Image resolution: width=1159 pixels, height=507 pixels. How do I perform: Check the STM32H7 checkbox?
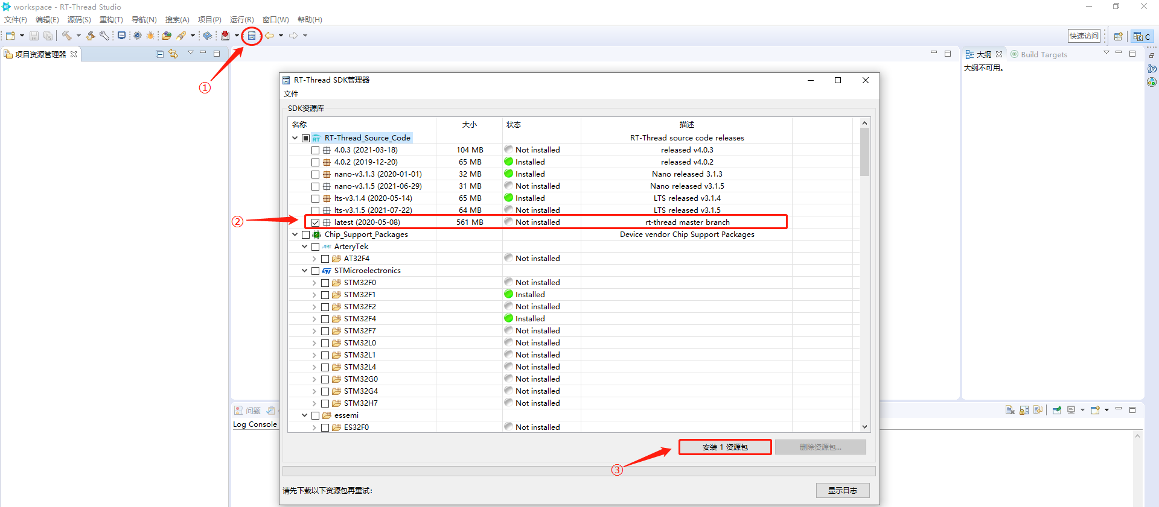[325, 403]
